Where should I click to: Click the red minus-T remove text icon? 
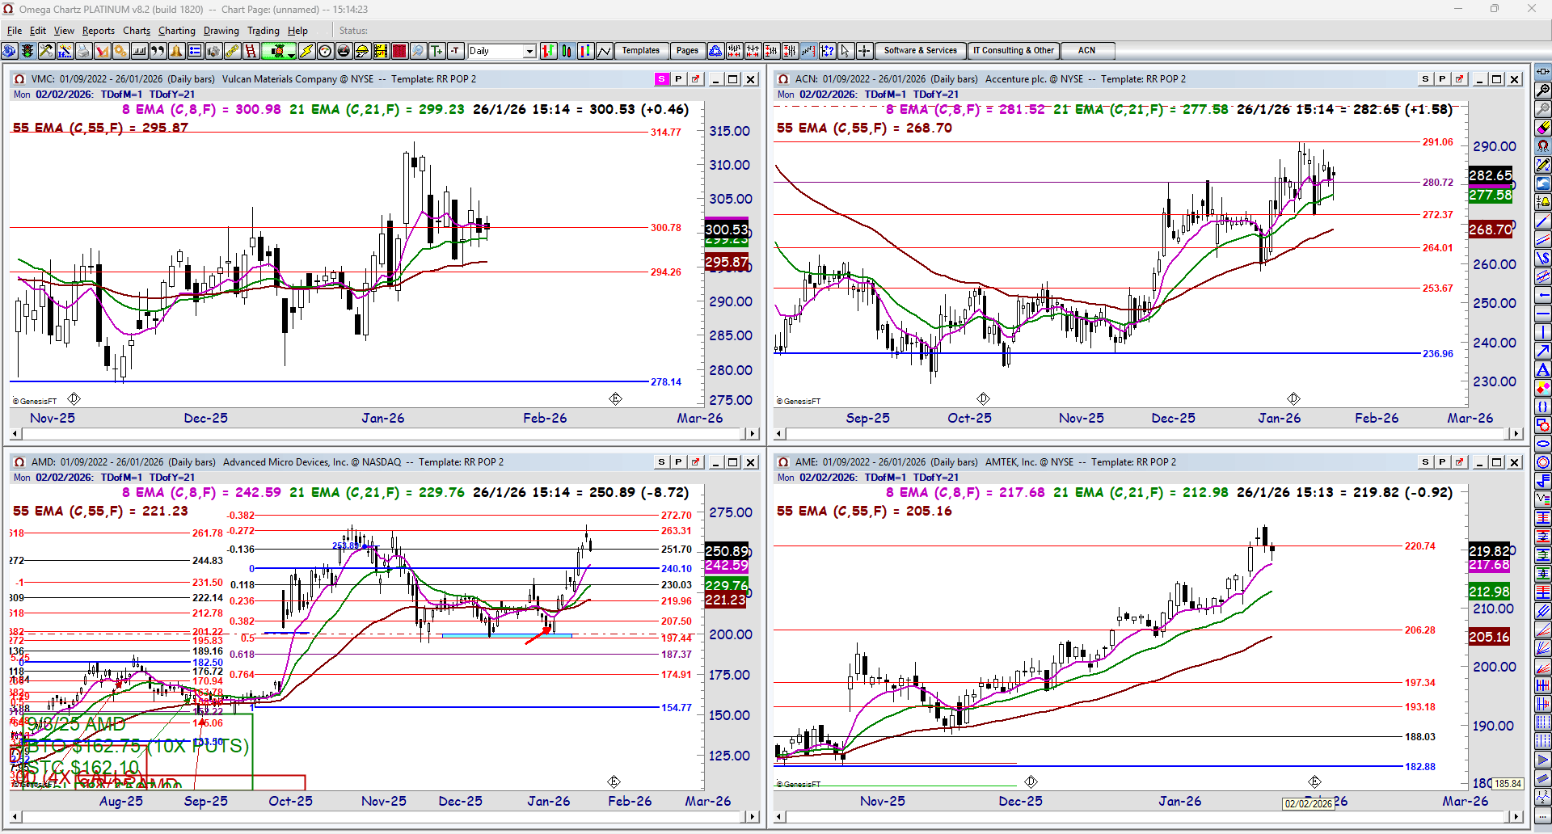click(x=455, y=51)
